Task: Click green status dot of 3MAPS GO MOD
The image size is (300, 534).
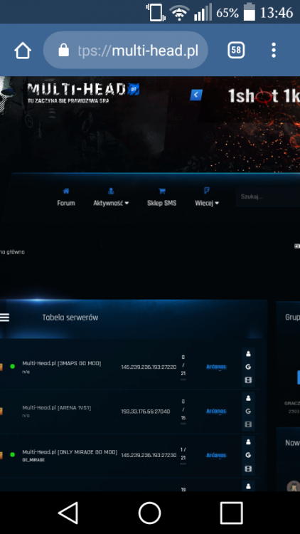Action: click(x=13, y=367)
